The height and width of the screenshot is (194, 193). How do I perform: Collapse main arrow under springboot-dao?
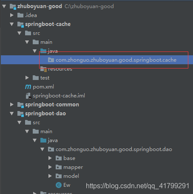tap(27, 131)
